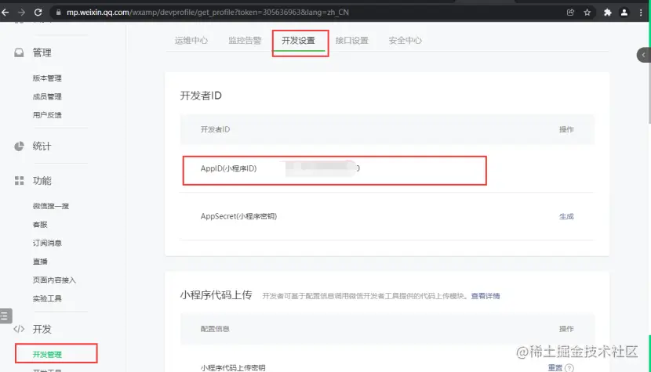651x372 pixels.
Task: Open 实验工具 in sidebar
Action: pyautogui.click(x=47, y=298)
